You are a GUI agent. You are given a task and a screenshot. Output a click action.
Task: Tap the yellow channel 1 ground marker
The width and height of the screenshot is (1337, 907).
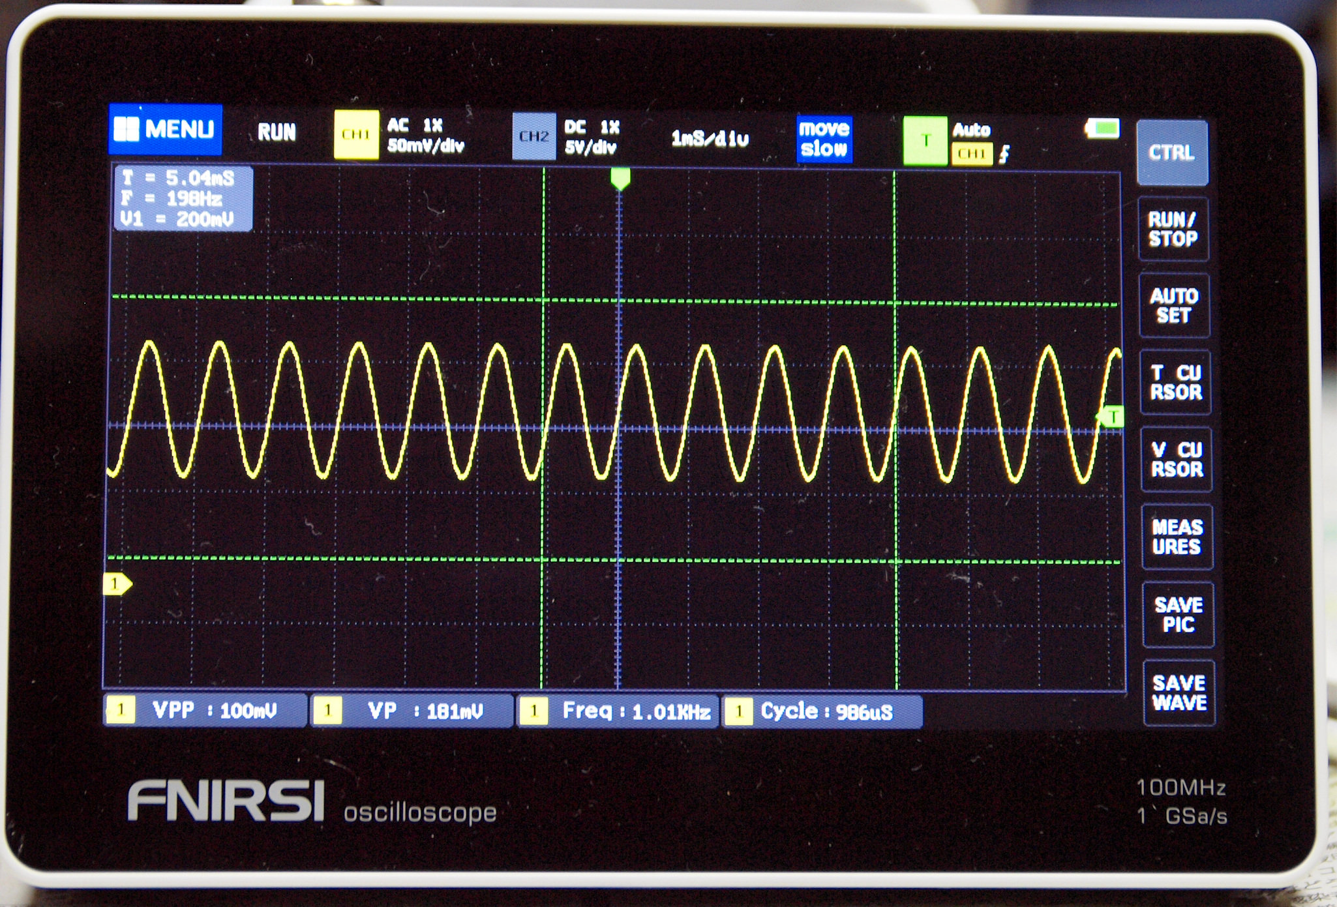coord(117,584)
